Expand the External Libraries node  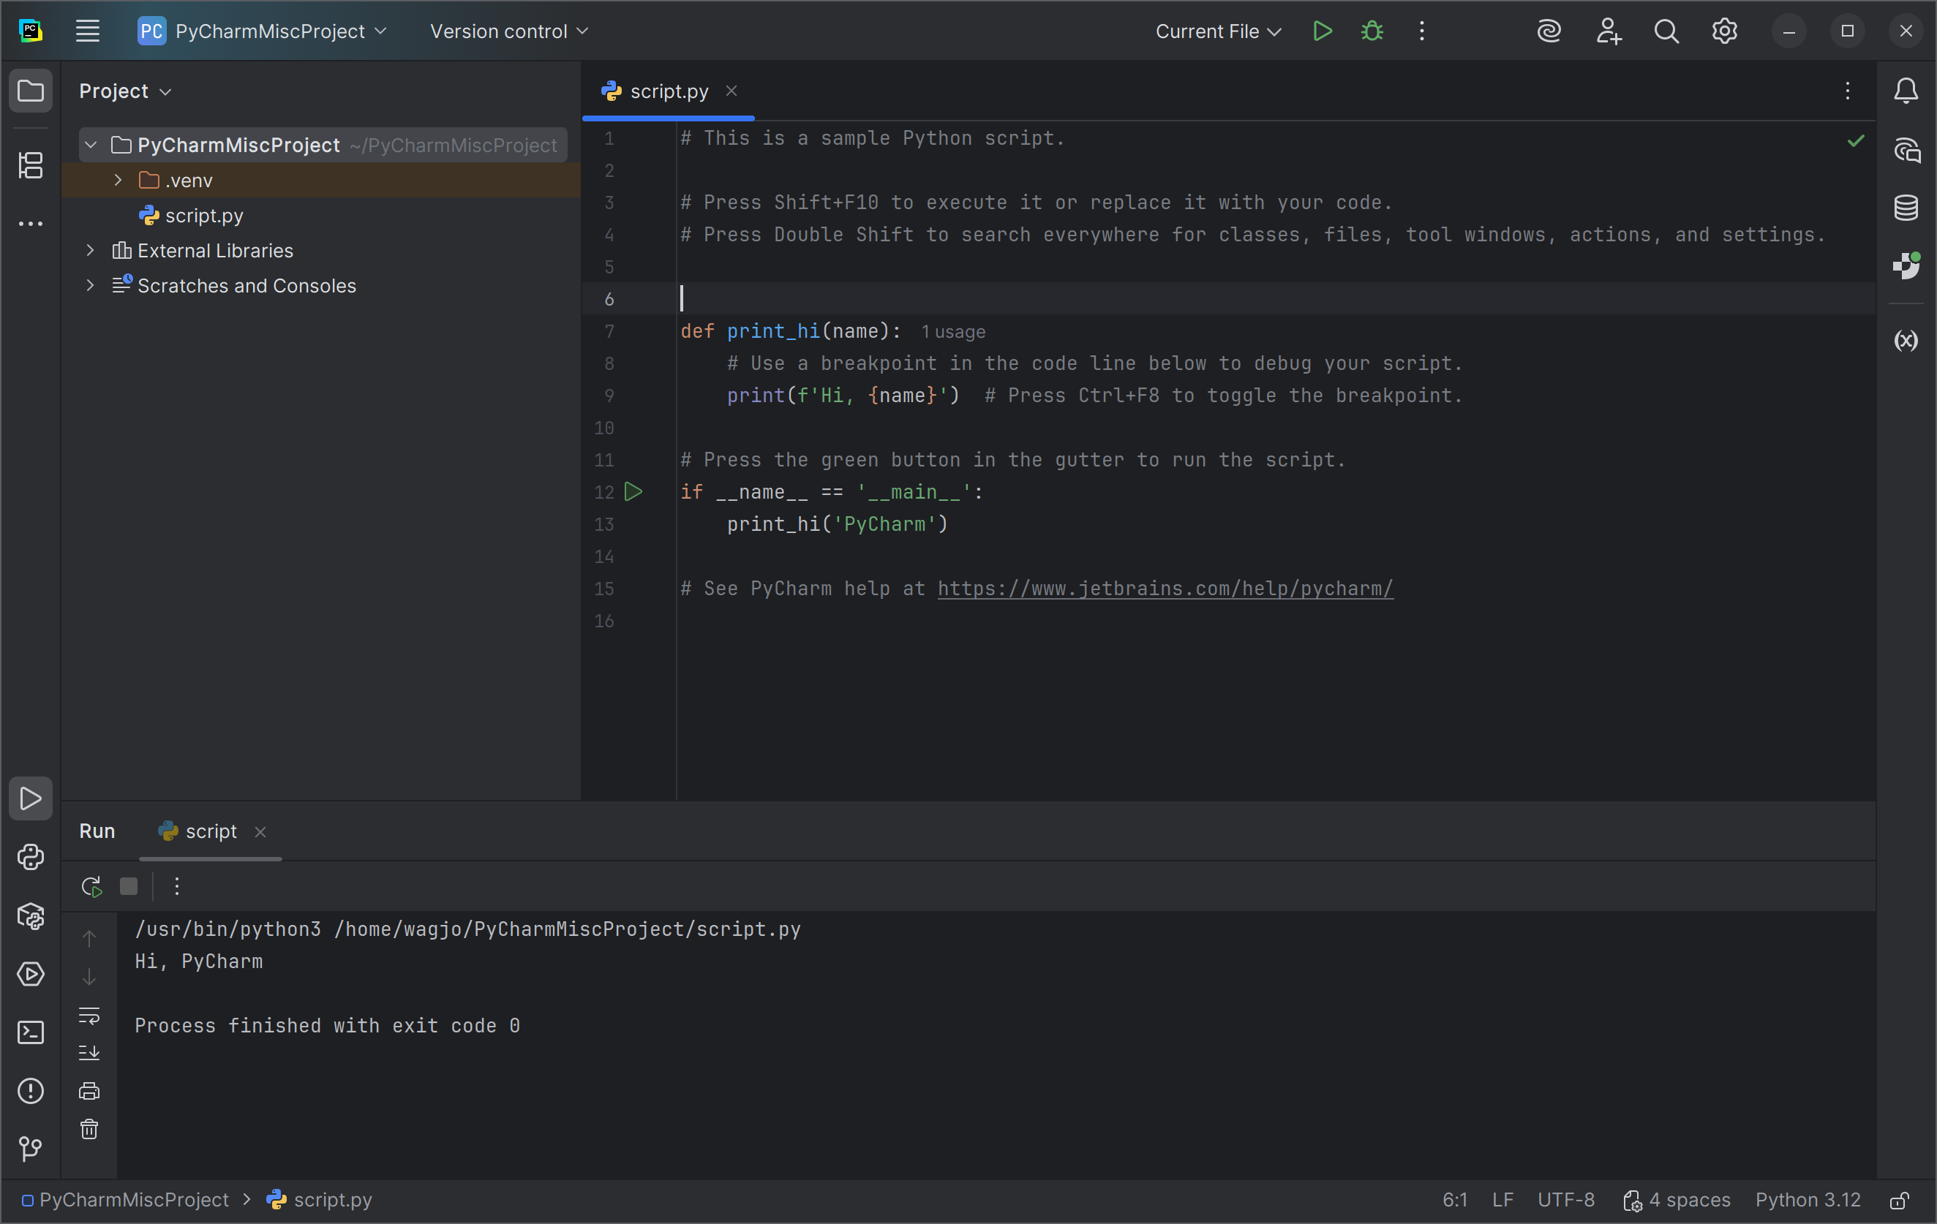tap(90, 251)
